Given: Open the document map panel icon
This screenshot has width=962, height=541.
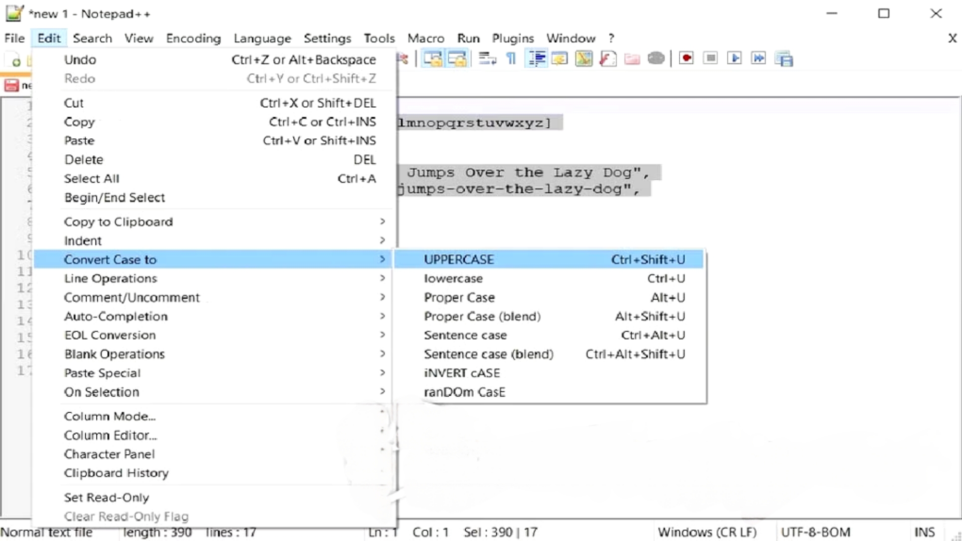Looking at the screenshot, I should pyautogui.click(x=583, y=58).
